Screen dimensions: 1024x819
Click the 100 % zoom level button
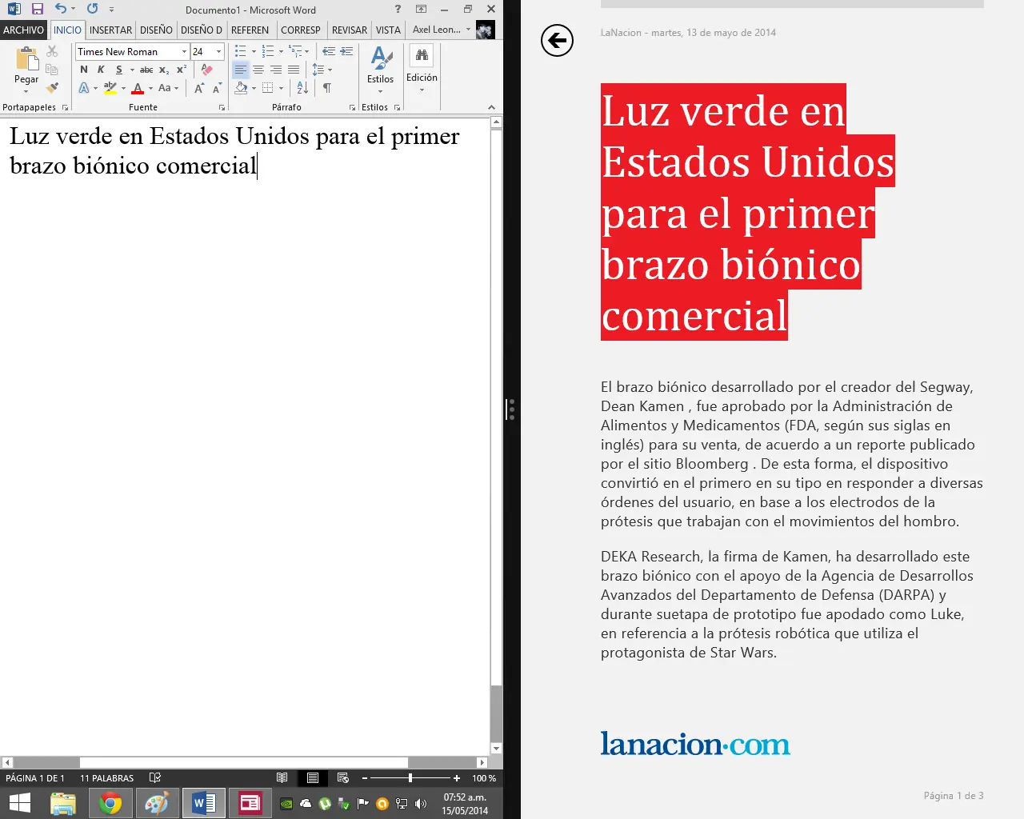tap(484, 777)
